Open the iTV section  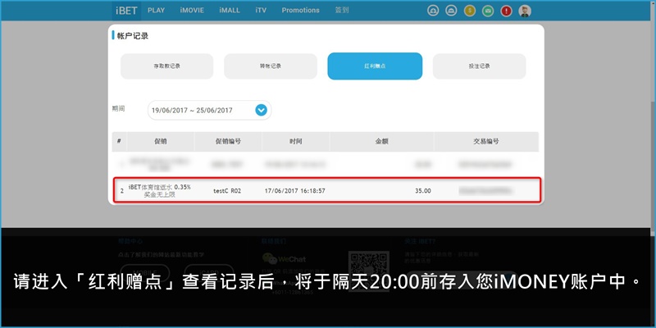click(x=261, y=11)
